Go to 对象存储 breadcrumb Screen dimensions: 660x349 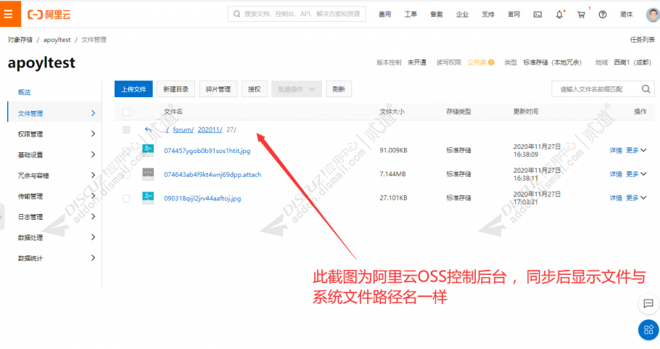click(x=20, y=40)
